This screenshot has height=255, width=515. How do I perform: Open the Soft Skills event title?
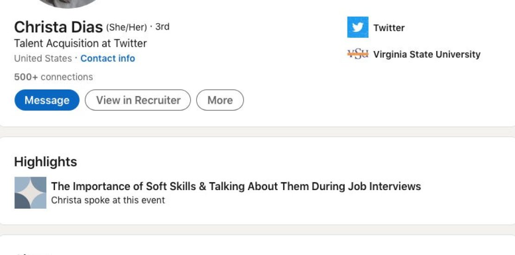tap(236, 186)
